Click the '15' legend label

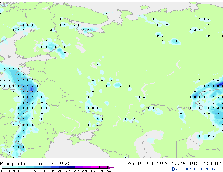(52, 171)
